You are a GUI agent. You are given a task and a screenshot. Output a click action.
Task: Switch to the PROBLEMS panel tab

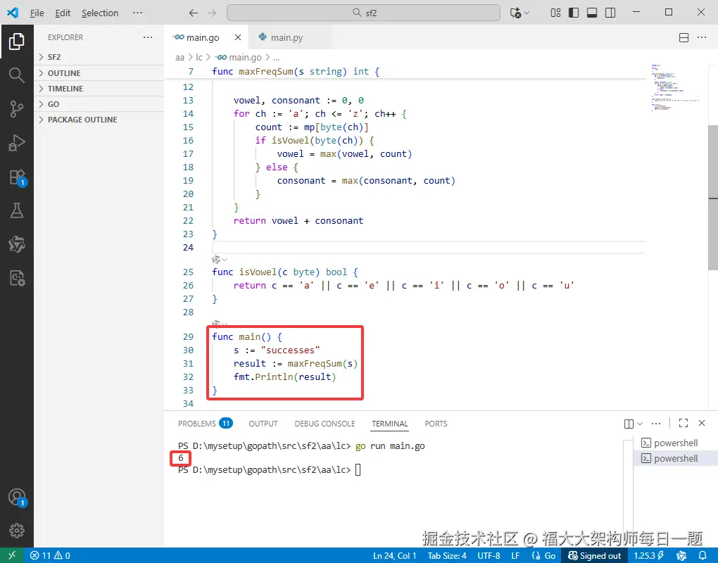coord(205,424)
